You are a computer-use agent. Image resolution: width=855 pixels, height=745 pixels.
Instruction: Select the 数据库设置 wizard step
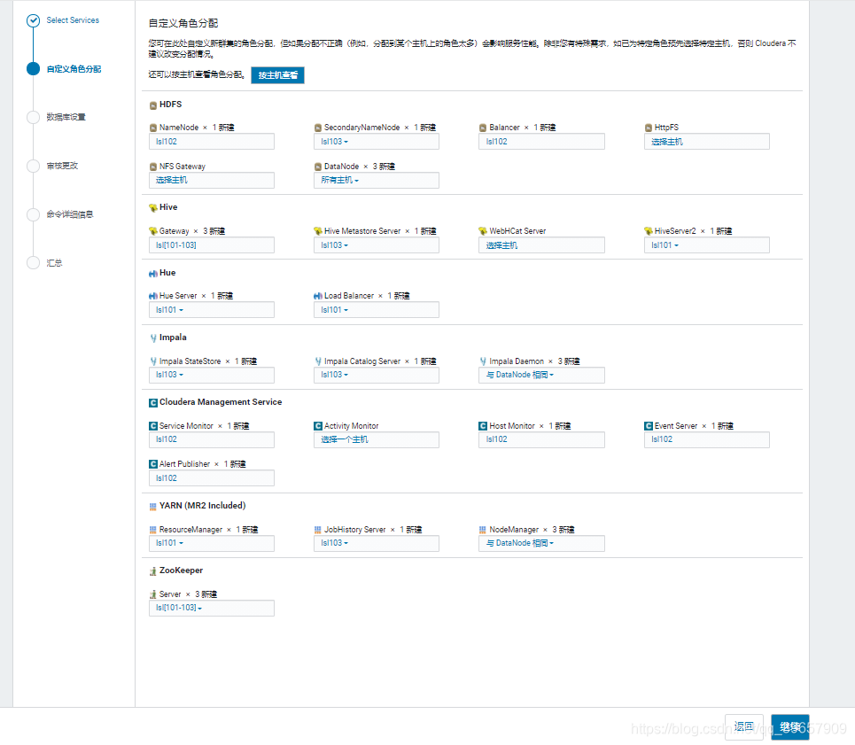tap(66, 117)
